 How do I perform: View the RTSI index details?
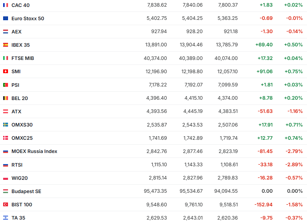17,165
